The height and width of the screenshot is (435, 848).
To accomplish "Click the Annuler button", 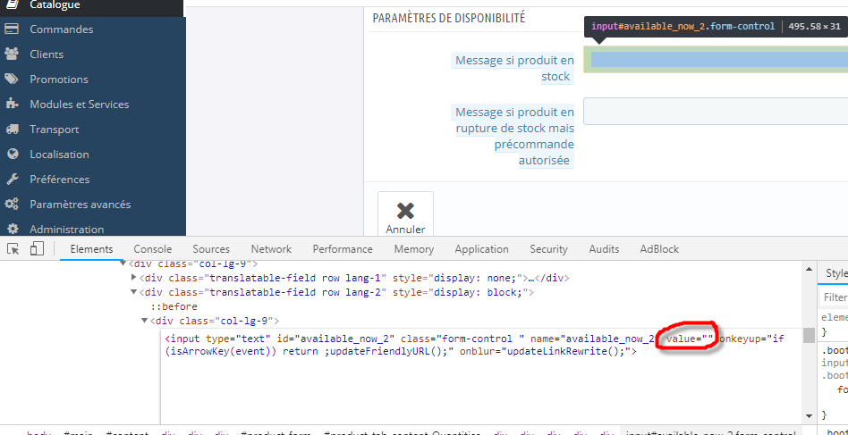I will pos(405,214).
